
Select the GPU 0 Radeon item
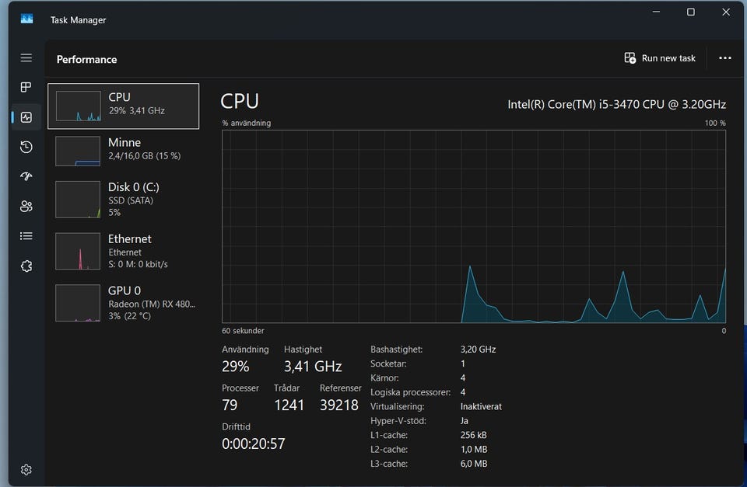click(123, 302)
